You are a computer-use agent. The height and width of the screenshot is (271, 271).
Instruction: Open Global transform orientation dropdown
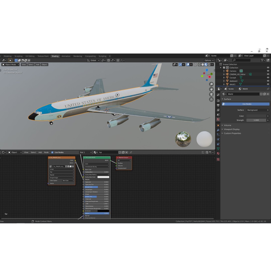click(x=93, y=60)
